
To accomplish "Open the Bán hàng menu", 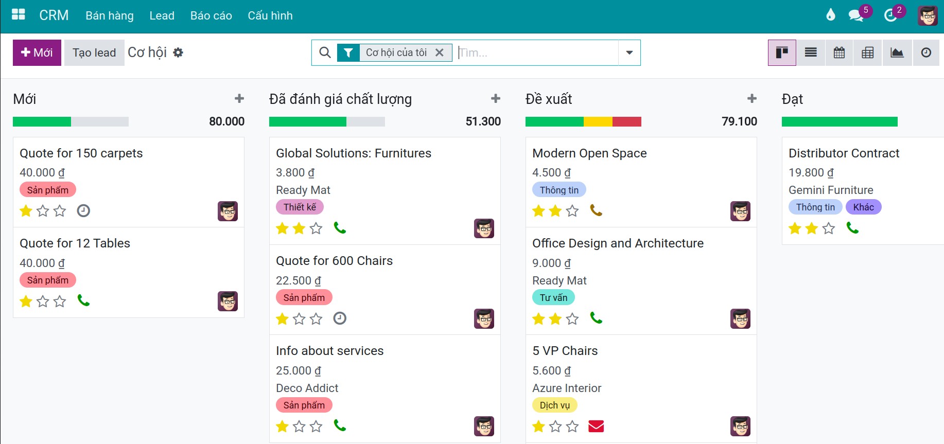I will pos(110,15).
